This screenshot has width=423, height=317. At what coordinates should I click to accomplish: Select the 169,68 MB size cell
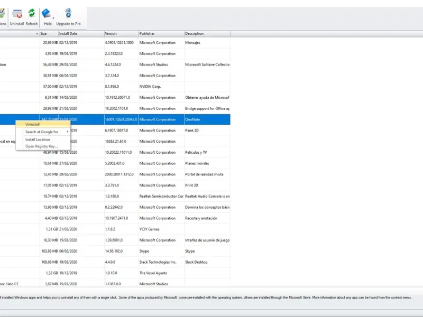click(50, 262)
